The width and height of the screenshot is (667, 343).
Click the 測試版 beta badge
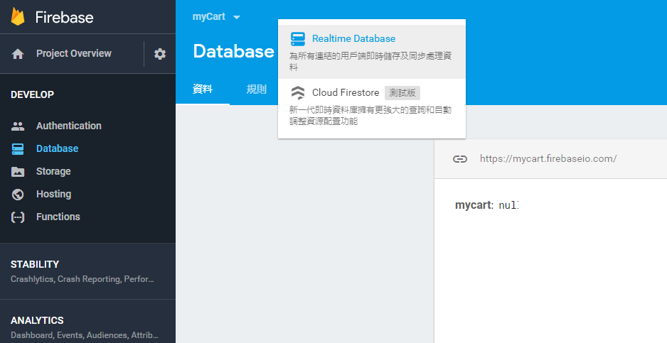(x=402, y=92)
